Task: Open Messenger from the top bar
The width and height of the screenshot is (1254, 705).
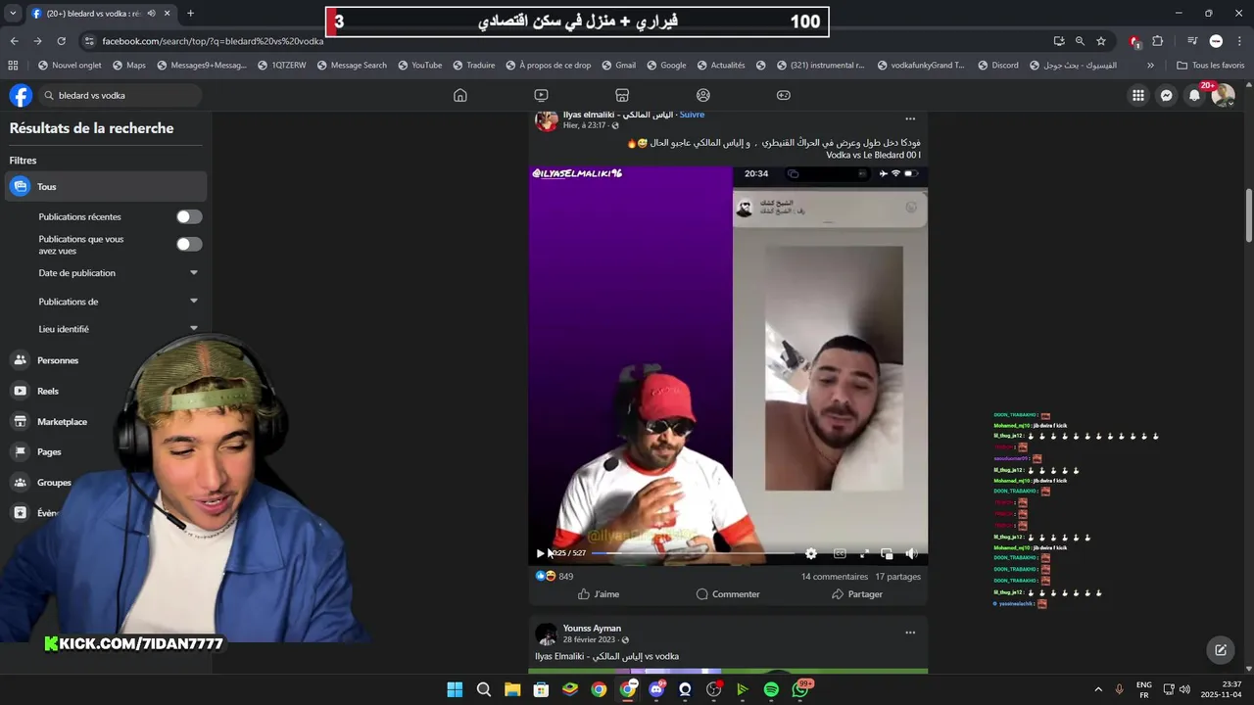Action: pos(1167,95)
